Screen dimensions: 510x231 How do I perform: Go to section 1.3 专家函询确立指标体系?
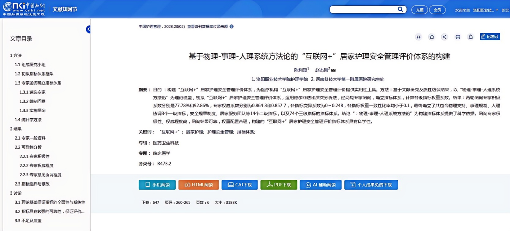click(38, 83)
